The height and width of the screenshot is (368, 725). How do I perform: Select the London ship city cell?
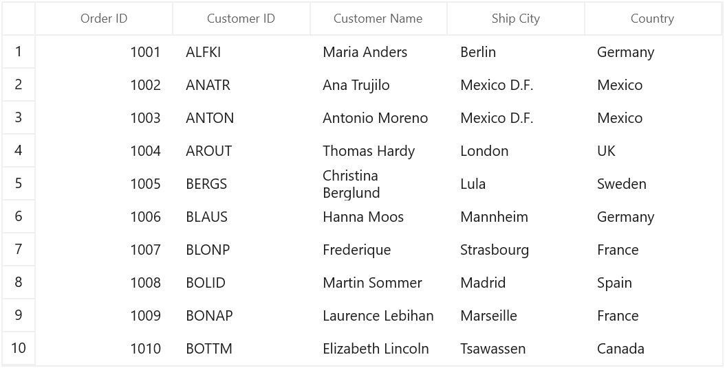[x=515, y=150]
